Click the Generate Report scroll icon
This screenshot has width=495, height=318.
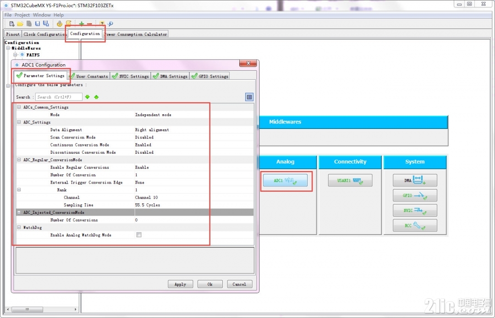click(x=68, y=24)
